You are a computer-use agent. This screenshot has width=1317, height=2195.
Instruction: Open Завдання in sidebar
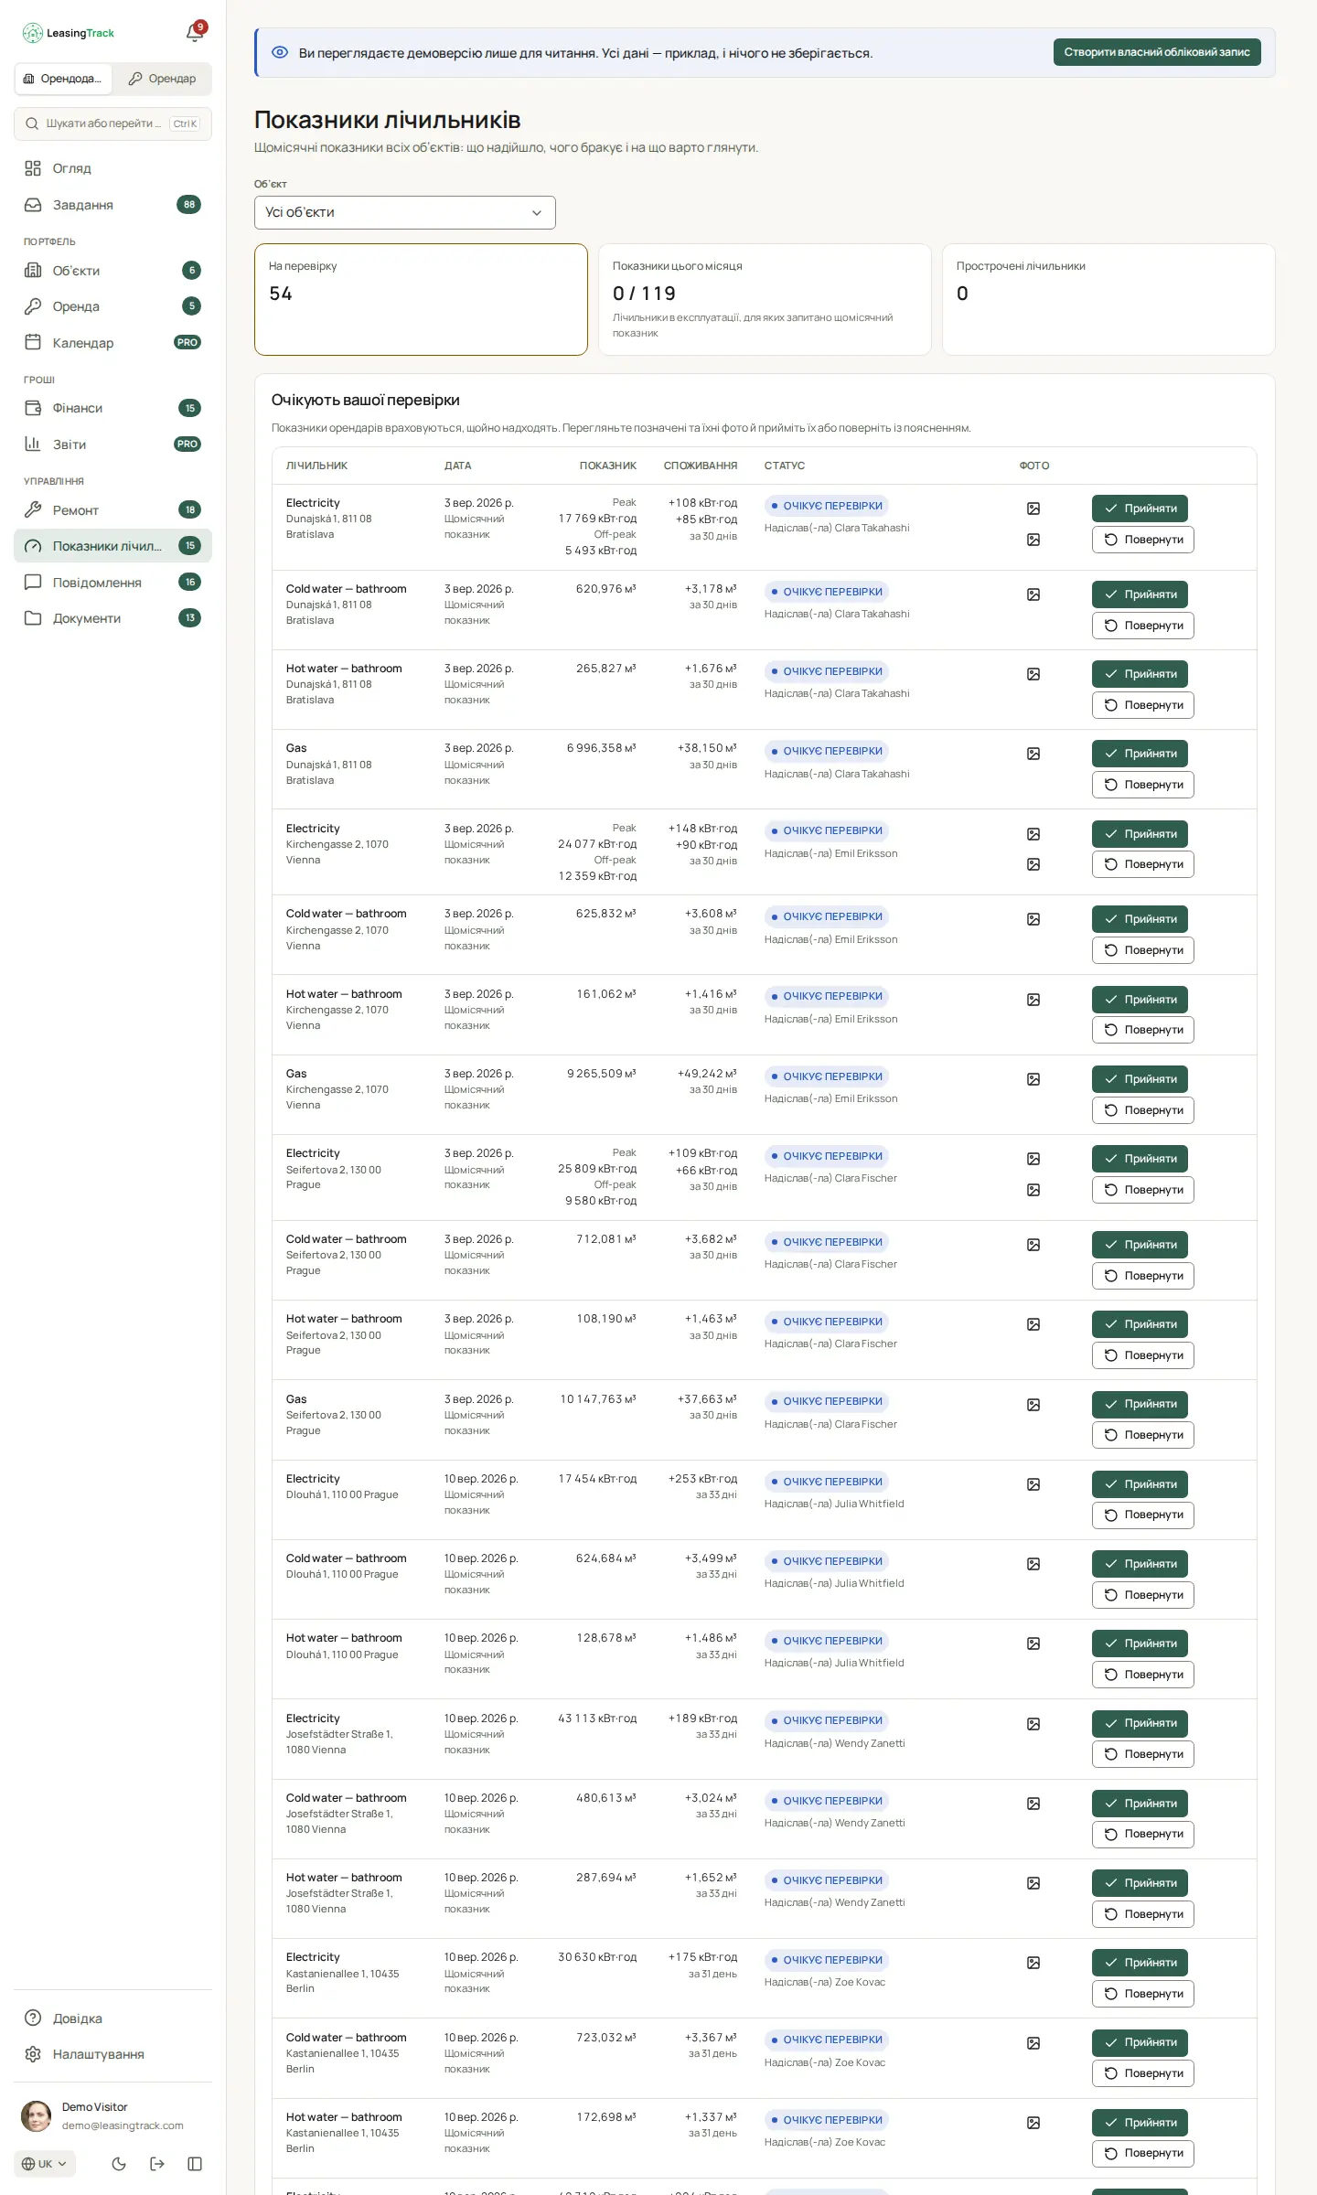(112, 205)
